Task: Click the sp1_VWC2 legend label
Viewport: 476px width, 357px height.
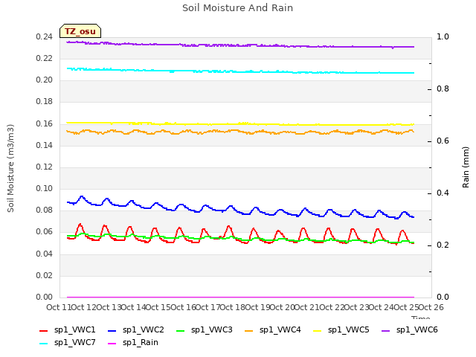Action: click(143, 329)
